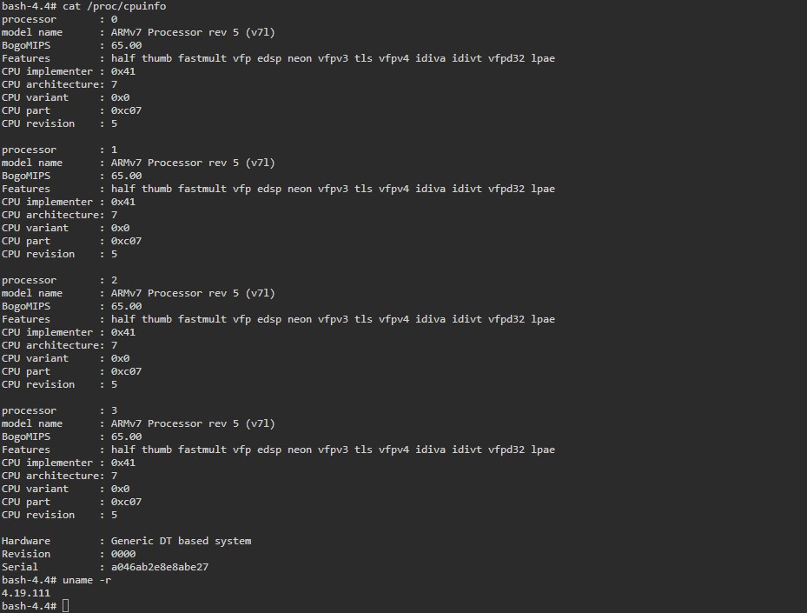Click the Revision 0000 value
807x613 pixels.
(123, 554)
